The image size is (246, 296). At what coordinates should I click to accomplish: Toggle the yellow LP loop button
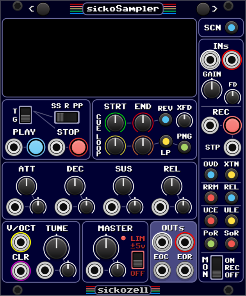pos(166,141)
